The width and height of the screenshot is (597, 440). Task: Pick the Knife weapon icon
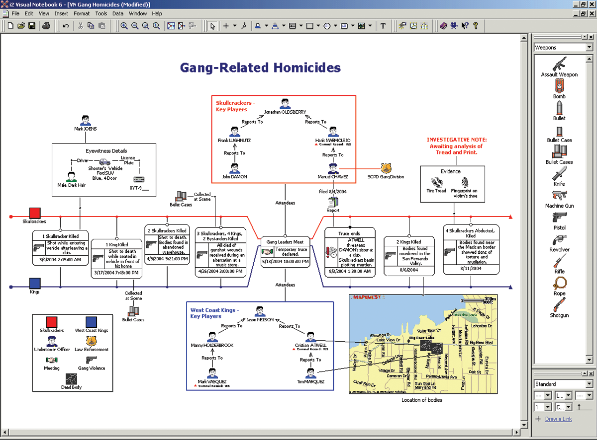[x=558, y=175]
